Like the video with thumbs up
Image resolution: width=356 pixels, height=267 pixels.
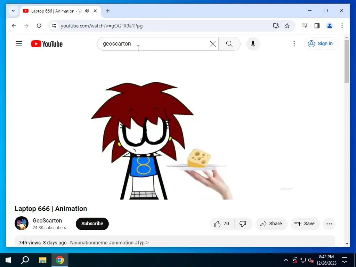(x=221, y=224)
